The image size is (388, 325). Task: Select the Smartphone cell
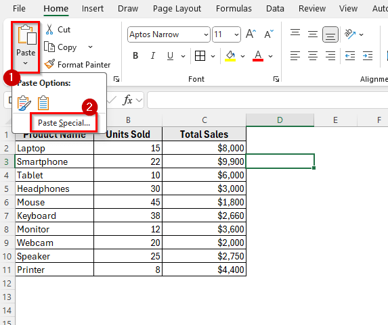click(x=54, y=161)
